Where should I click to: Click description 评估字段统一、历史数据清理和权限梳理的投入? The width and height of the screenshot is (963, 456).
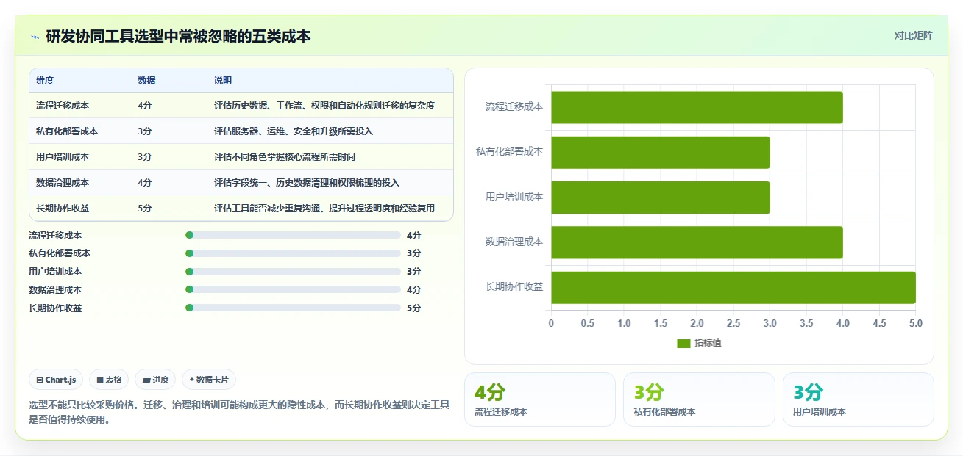pyautogui.click(x=307, y=183)
